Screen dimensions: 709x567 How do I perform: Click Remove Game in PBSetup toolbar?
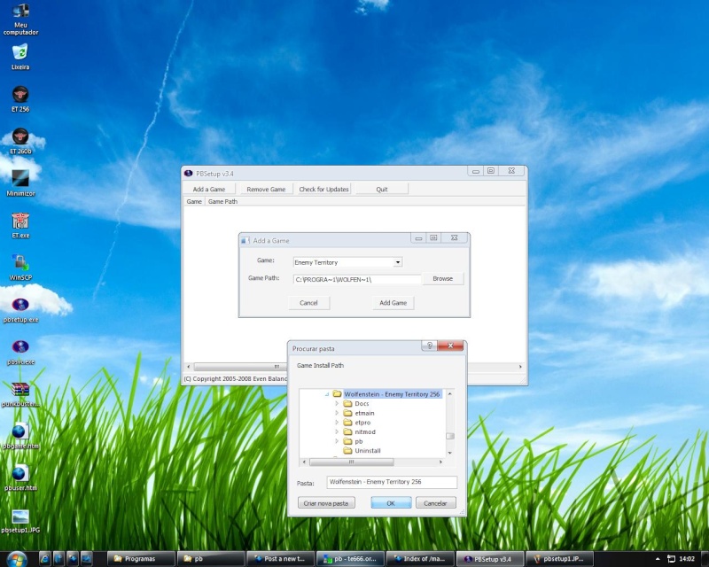tap(266, 189)
